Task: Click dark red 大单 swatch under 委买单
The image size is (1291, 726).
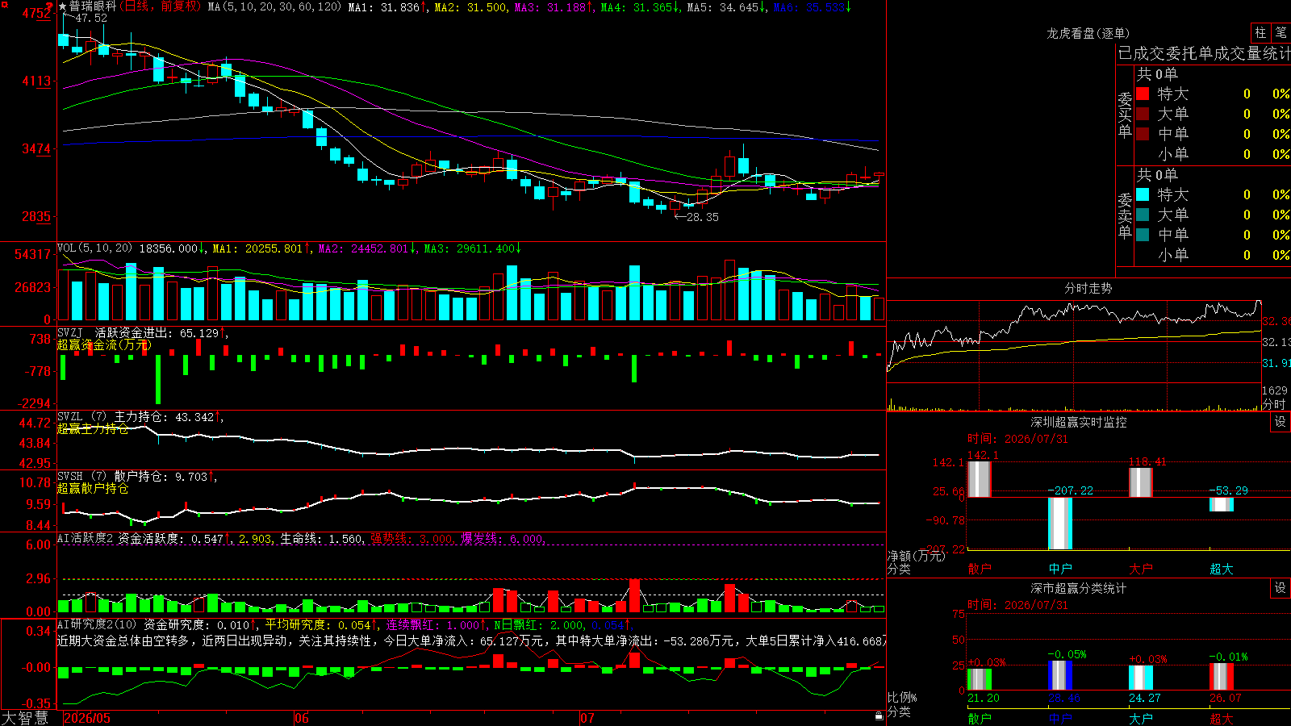Action: (1143, 114)
